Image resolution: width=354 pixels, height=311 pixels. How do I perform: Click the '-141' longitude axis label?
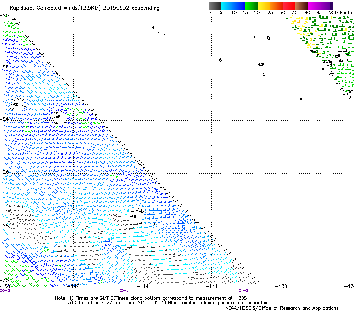point(211,286)
